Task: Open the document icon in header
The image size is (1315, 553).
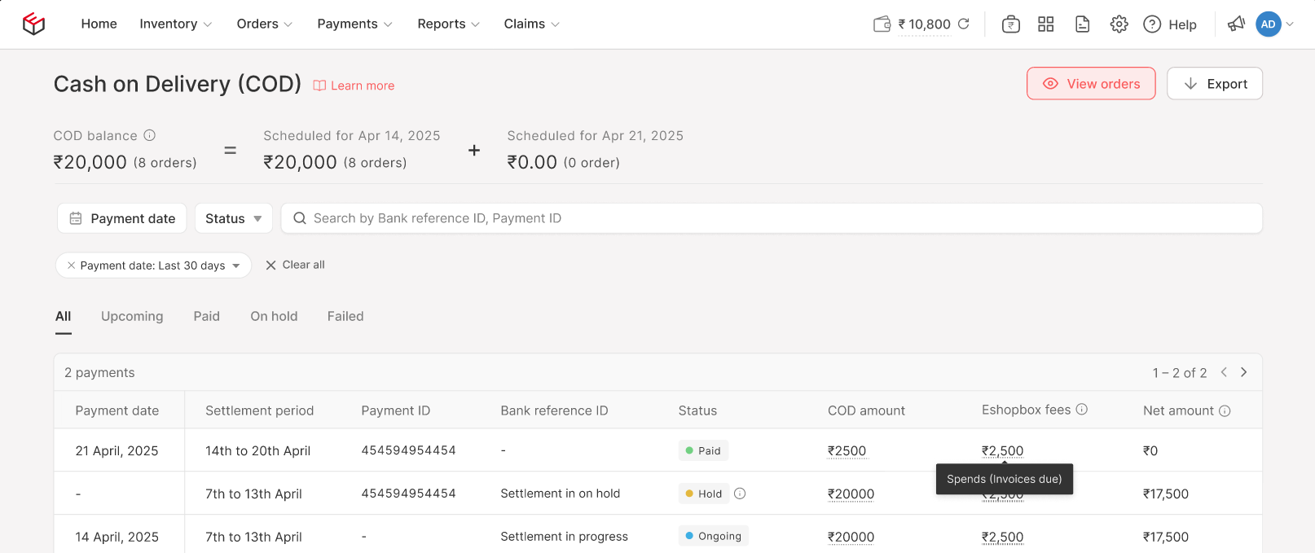Action: click(1082, 24)
